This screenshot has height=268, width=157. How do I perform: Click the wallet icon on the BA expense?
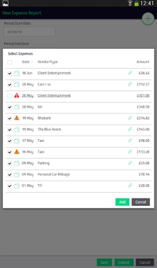[17, 107]
